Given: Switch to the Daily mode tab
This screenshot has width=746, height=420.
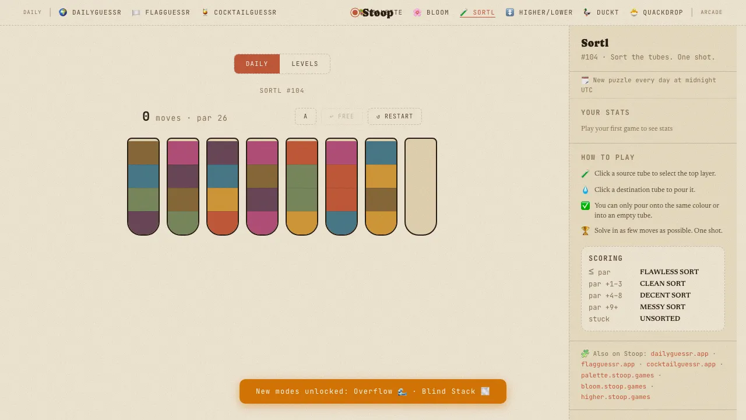Looking at the screenshot, I should click(x=257, y=64).
